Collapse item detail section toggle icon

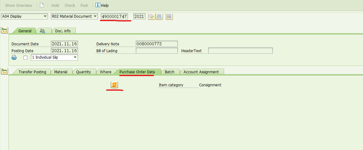(4, 71)
